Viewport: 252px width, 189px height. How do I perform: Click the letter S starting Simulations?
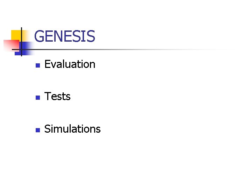pos(47,129)
